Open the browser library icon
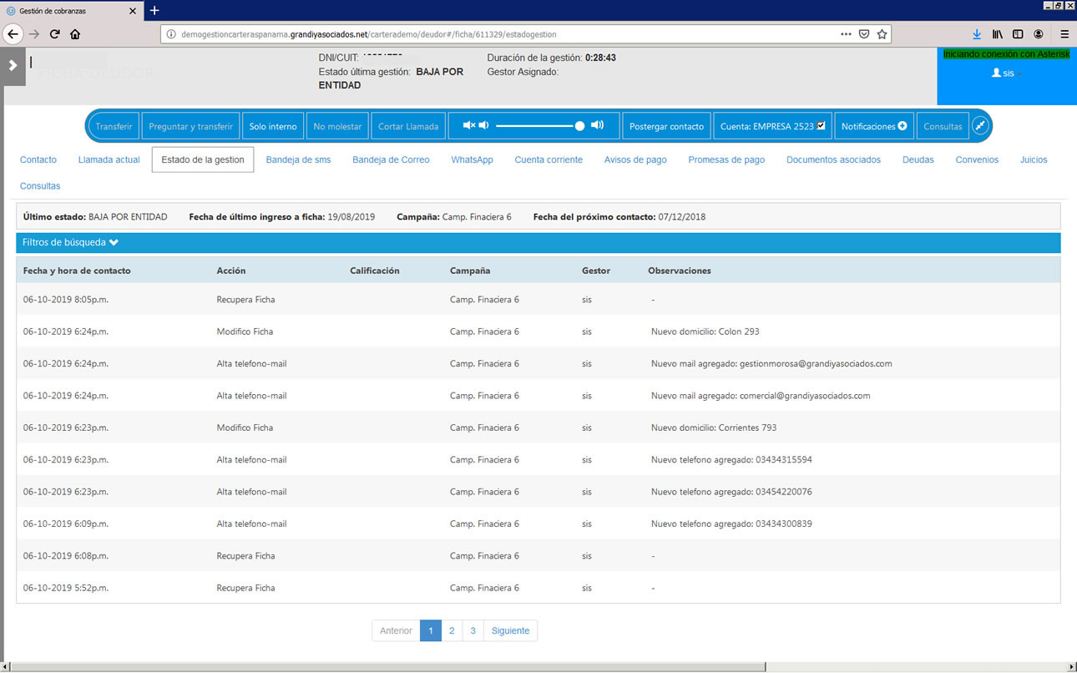 pyautogui.click(x=998, y=34)
